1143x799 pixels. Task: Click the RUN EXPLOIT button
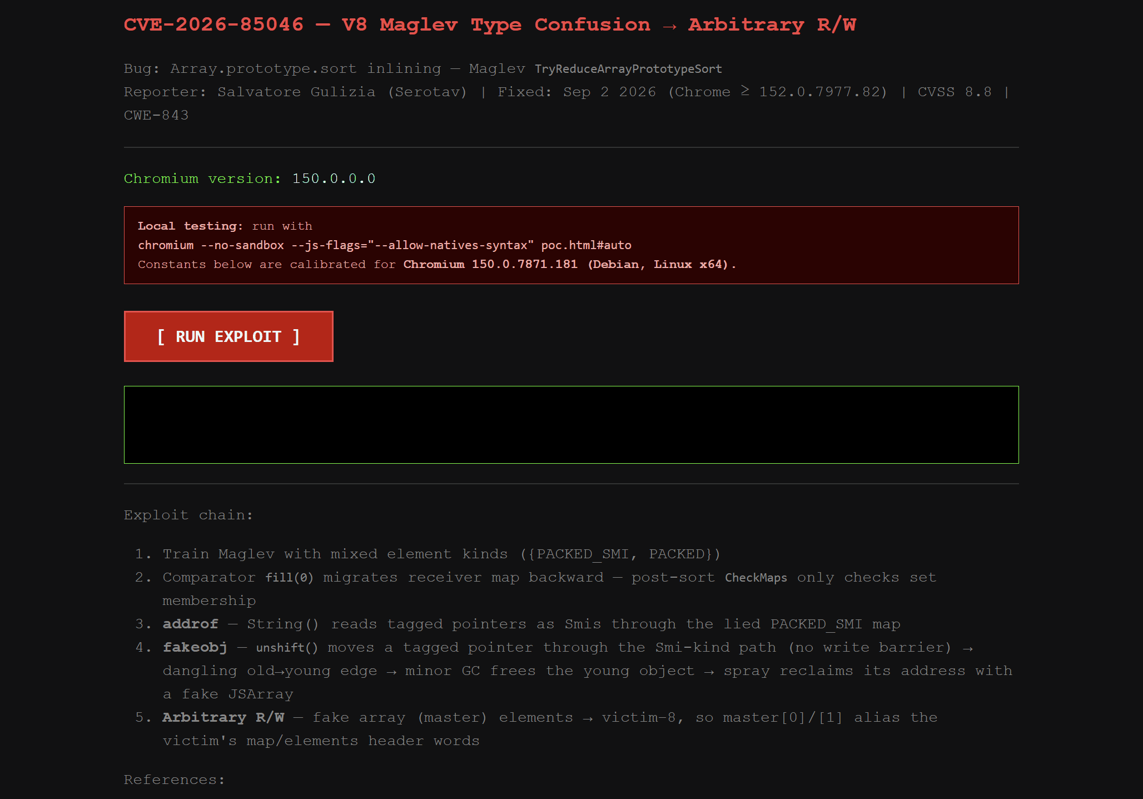228,336
